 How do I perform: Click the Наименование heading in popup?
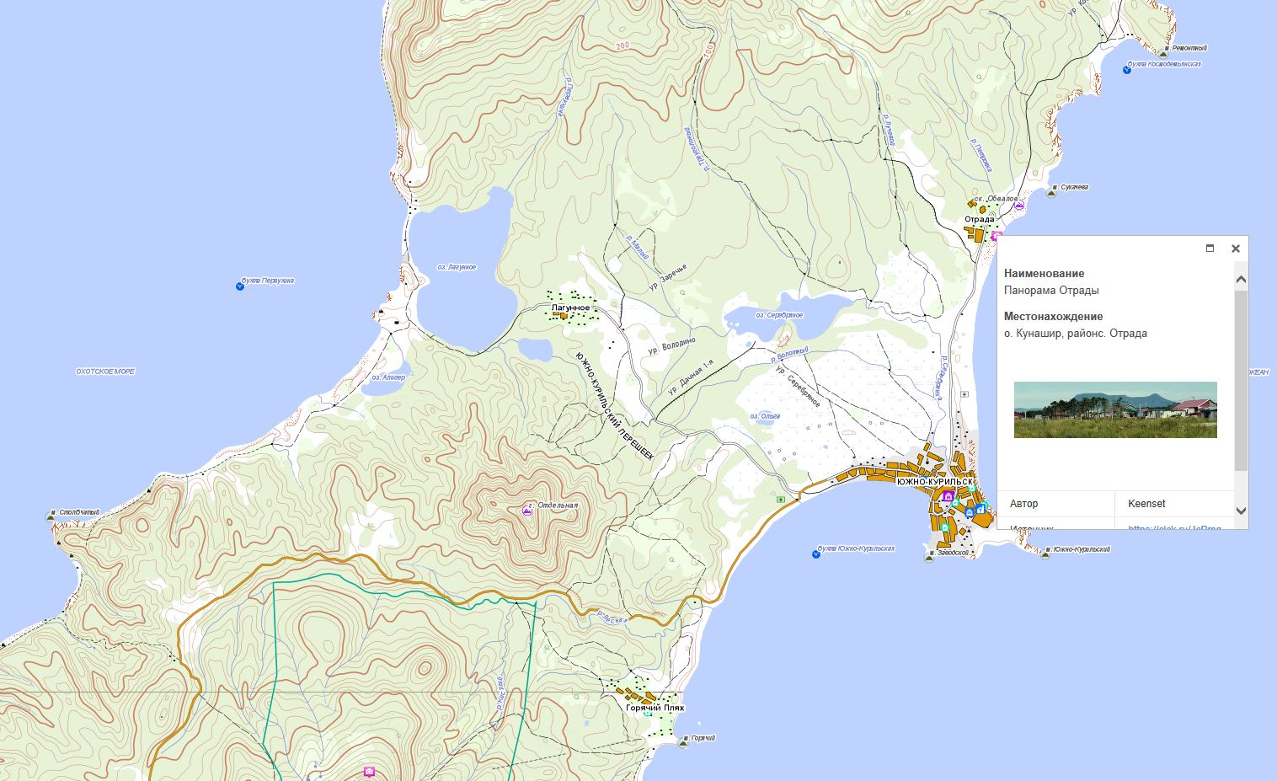click(1045, 274)
